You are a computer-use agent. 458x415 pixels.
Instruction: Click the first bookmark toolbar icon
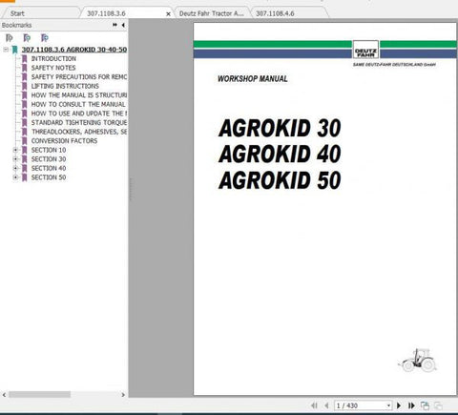pyautogui.click(x=10, y=38)
